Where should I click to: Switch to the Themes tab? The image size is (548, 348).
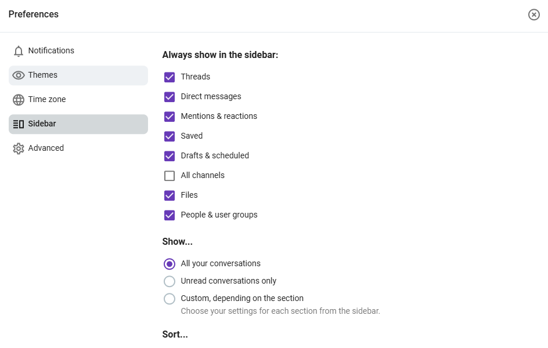click(78, 75)
